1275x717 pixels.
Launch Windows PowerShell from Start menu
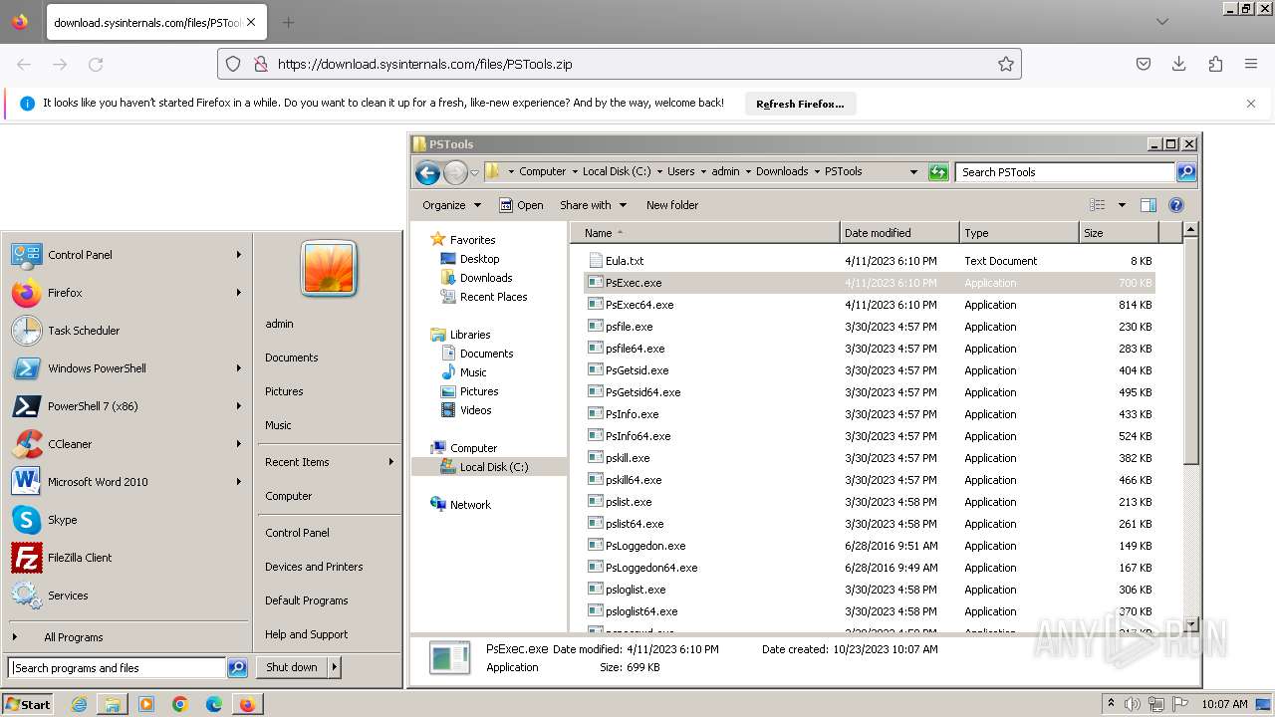127,368
